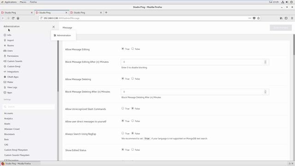The image size is (295, 166).
Task: Click the sidebar vertical scrollbar
Action: click(x=58, y=66)
